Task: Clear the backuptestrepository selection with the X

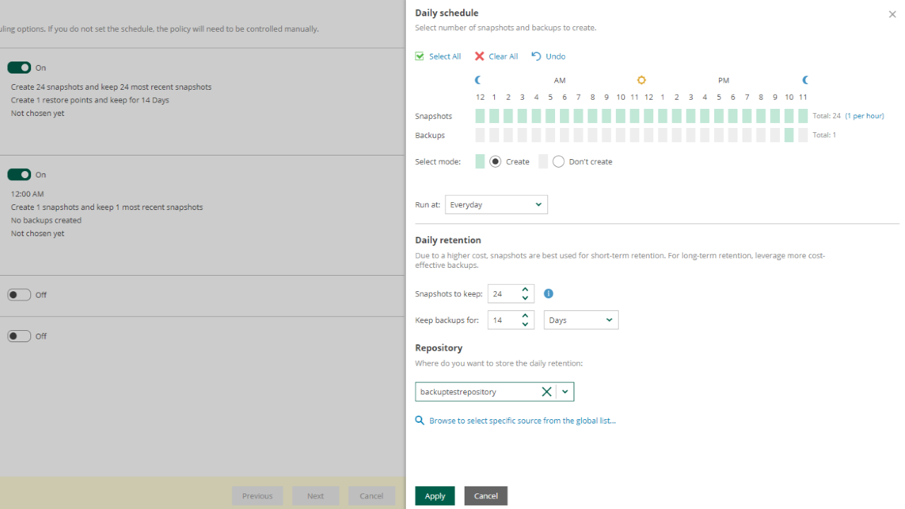Action: click(x=546, y=392)
